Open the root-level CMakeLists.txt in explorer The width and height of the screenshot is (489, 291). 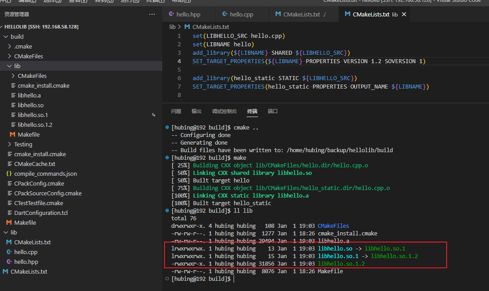click(29, 272)
